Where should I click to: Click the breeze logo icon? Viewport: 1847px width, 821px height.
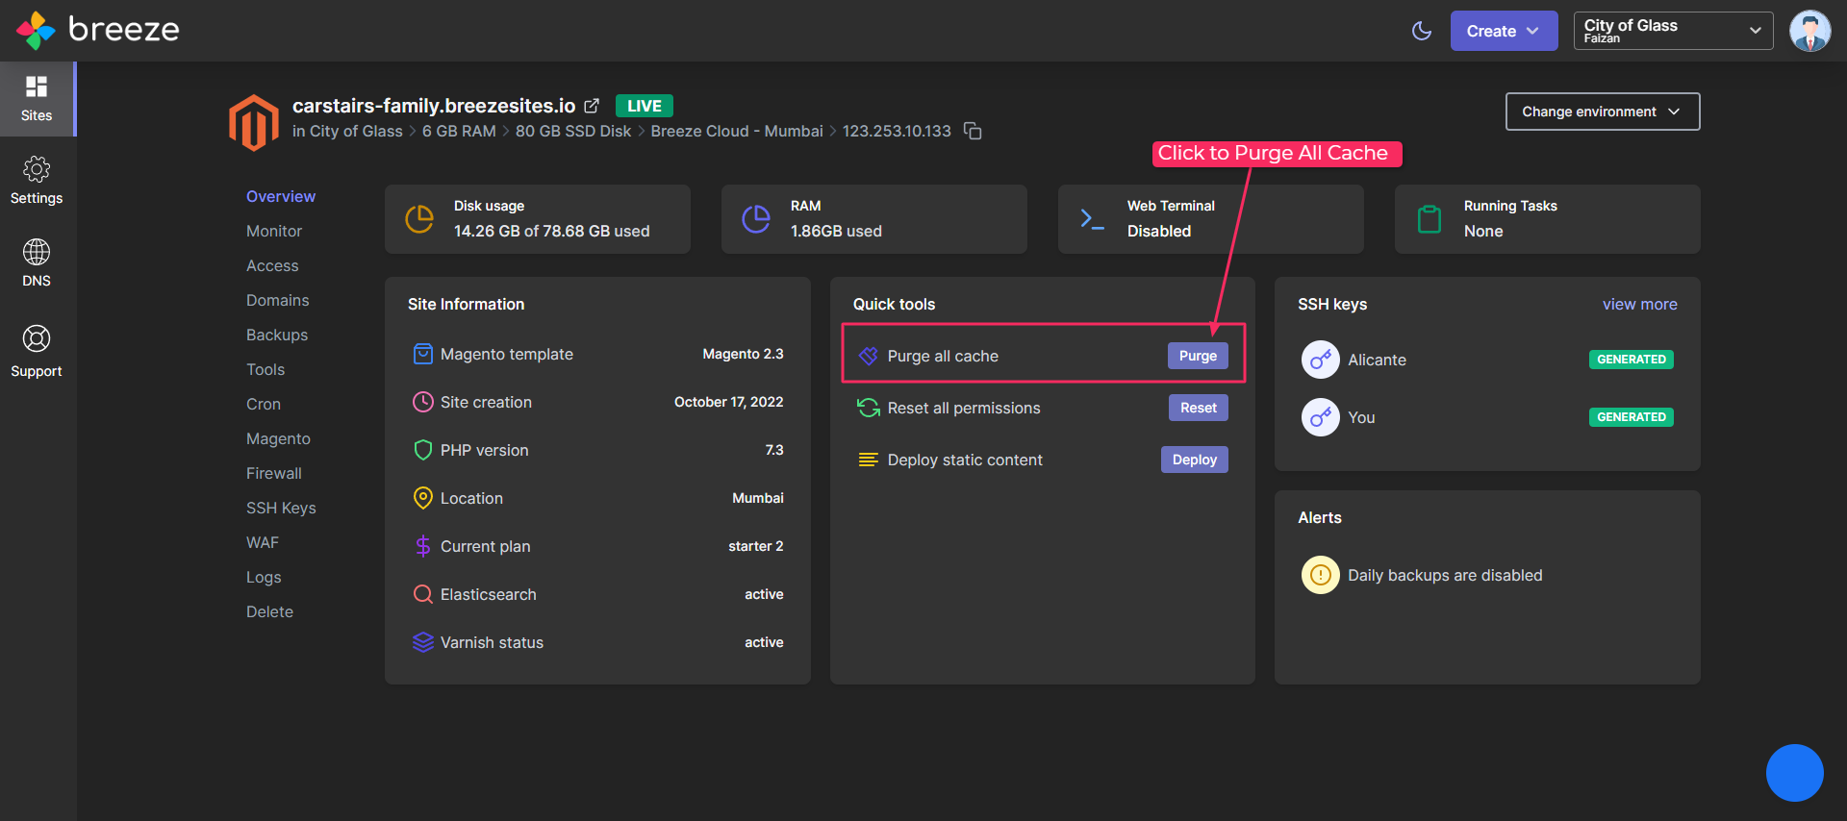point(36,31)
